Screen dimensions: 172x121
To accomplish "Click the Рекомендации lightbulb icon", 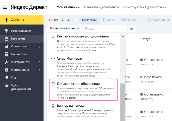I will point(7,31).
